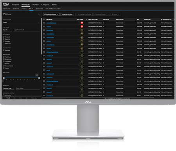
Task: Click the Change File Status button
Action: click(84, 14)
